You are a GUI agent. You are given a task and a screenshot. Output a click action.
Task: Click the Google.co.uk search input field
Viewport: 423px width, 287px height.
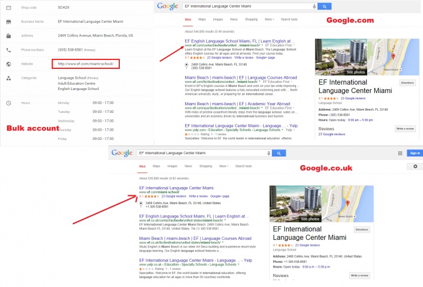(202, 153)
